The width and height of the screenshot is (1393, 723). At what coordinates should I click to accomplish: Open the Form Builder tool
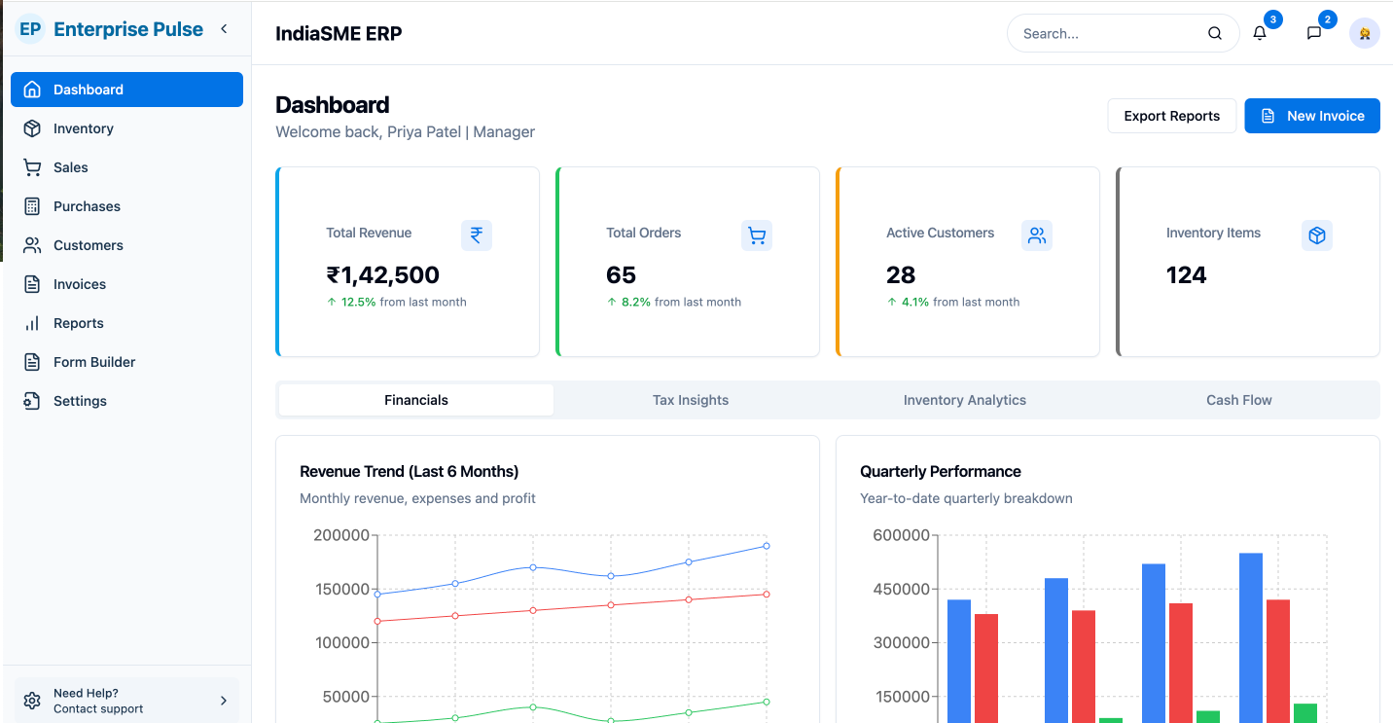94,361
